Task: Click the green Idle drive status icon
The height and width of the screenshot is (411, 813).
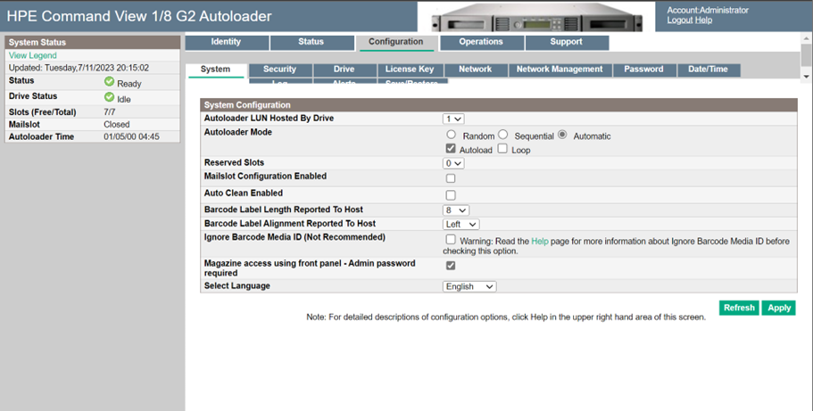Action: coord(109,97)
